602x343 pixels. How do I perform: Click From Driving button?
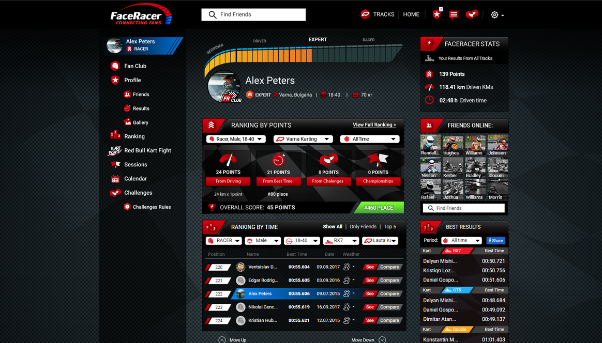pyautogui.click(x=228, y=181)
